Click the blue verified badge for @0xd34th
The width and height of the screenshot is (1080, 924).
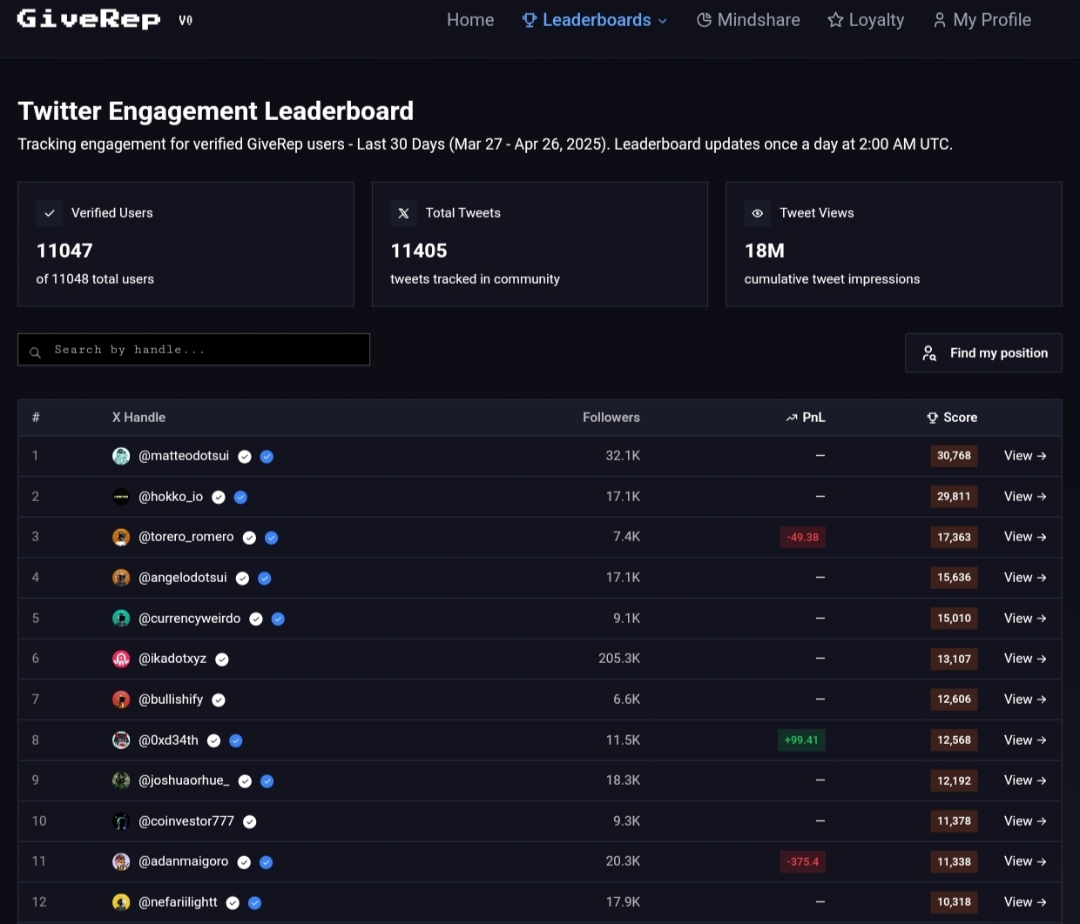[x=236, y=741]
